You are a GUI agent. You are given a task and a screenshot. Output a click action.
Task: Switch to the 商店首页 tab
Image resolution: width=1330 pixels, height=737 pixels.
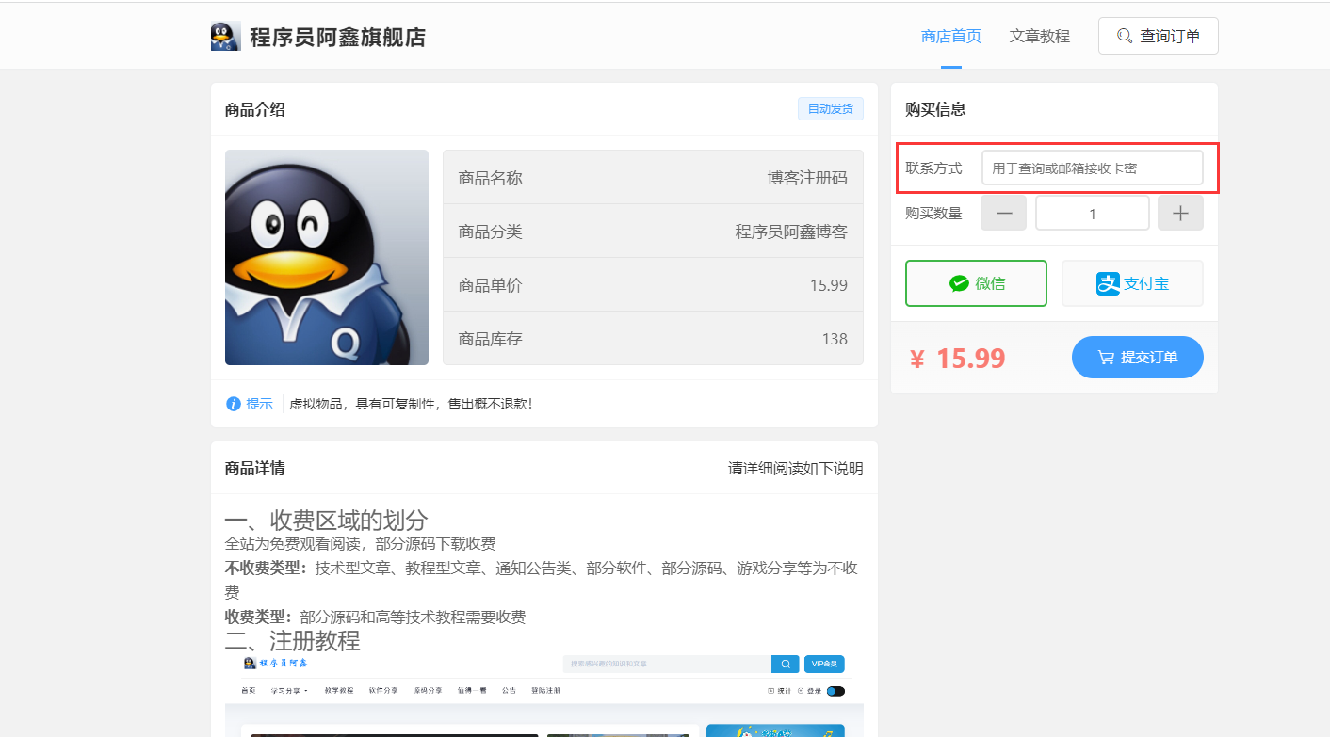click(x=950, y=36)
